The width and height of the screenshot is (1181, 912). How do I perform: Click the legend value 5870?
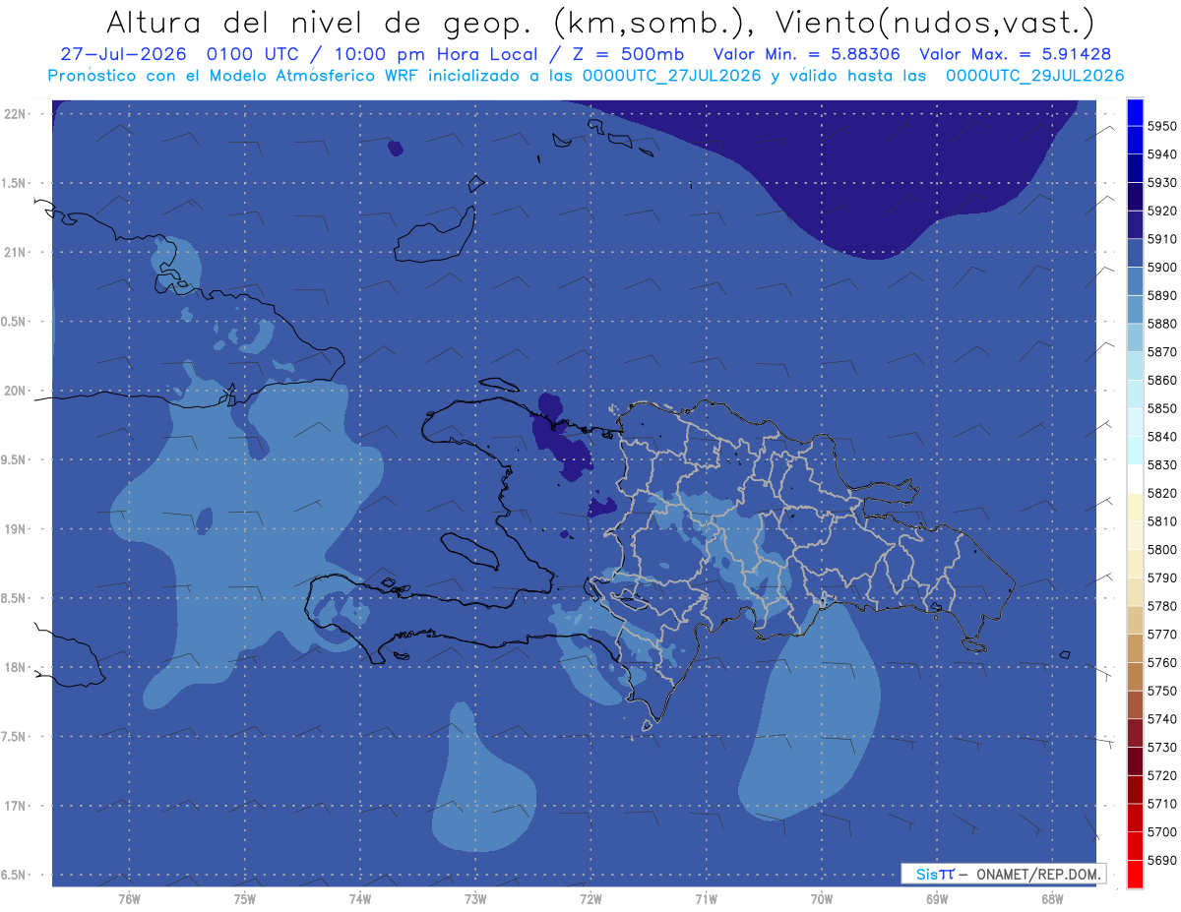click(1161, 352)
